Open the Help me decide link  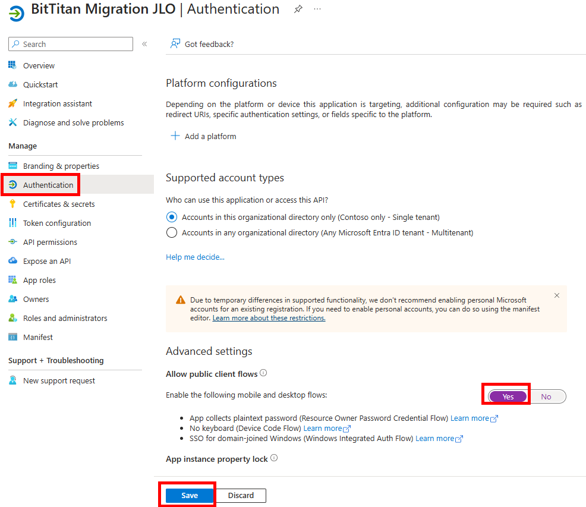pos(195,257)
